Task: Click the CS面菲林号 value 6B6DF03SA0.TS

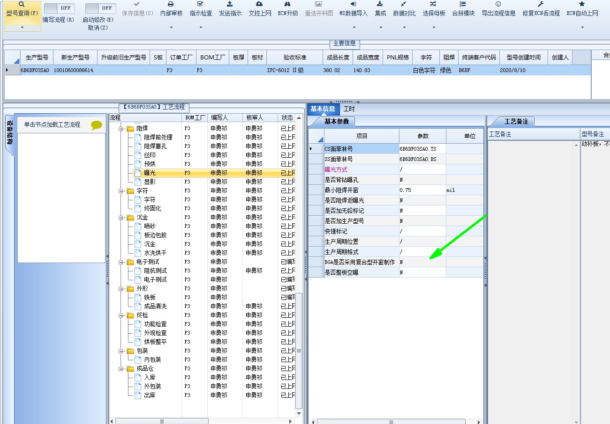Action: (422, 149)
